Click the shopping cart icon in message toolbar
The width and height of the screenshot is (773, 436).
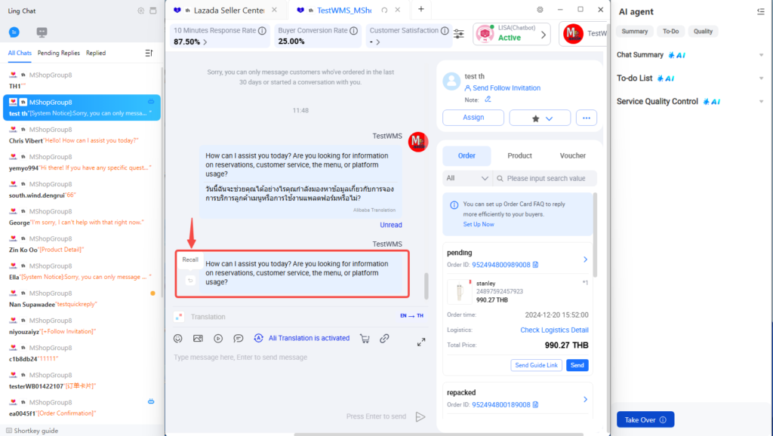tap(365, 339)
